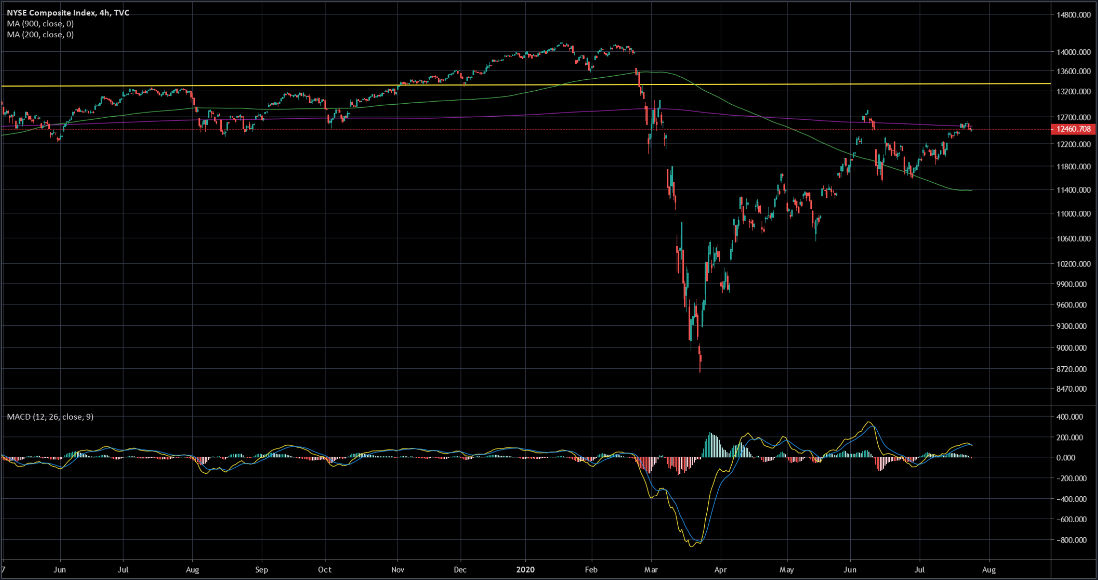Select the MA (900, close, 0) indicator label
The width and height of the screenshot is (1098, 580).
coord(40,24)
